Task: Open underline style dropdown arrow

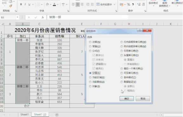Action: [33, 4]
